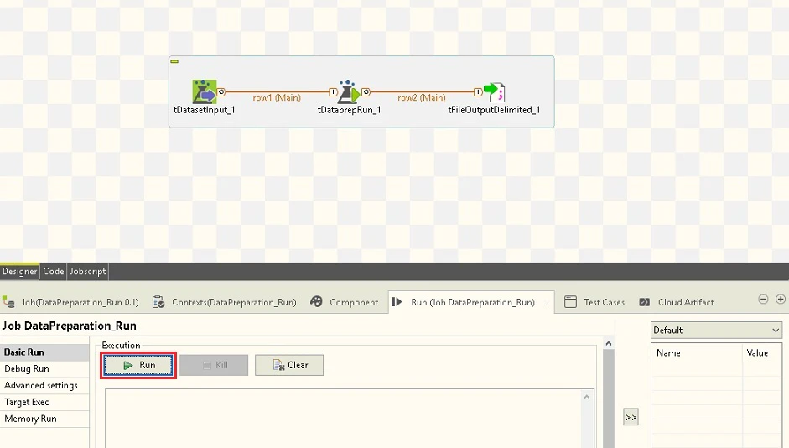Click inside the execution console output area
The height and width of the screenshot is (448, 789).
[343, 419]
